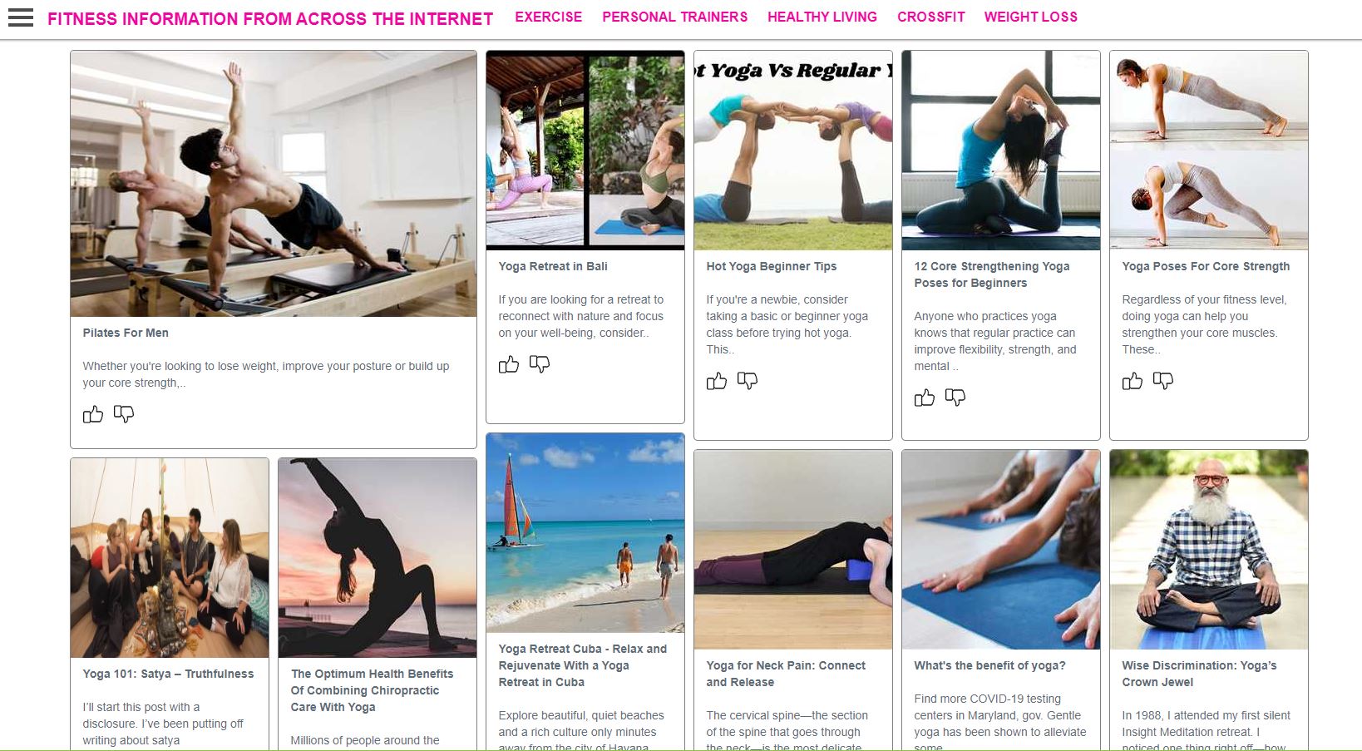Like the Hot Yoga Beginner Tips post
Image resolution: width=1362 pixels, height=751 pixels.
point(717,381)
